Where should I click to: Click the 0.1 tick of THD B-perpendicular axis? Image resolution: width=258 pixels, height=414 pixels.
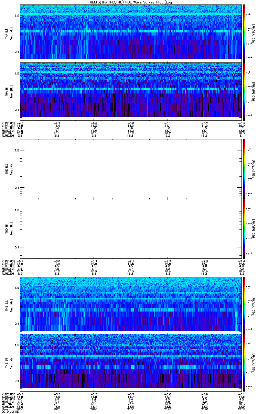pos(17,188)
